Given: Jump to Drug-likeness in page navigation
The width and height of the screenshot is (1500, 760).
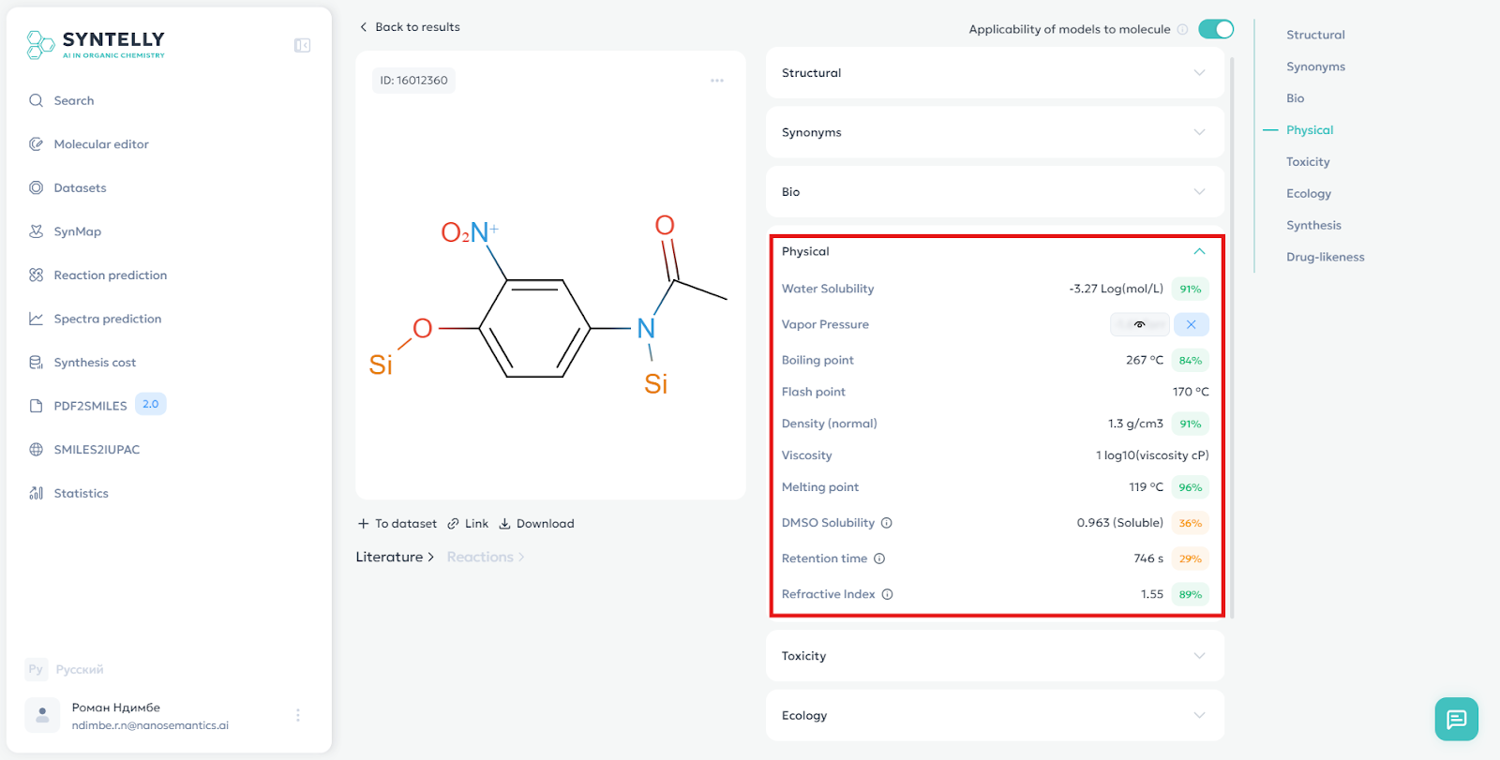Looking at the screenshot, I should point(1325,257).
